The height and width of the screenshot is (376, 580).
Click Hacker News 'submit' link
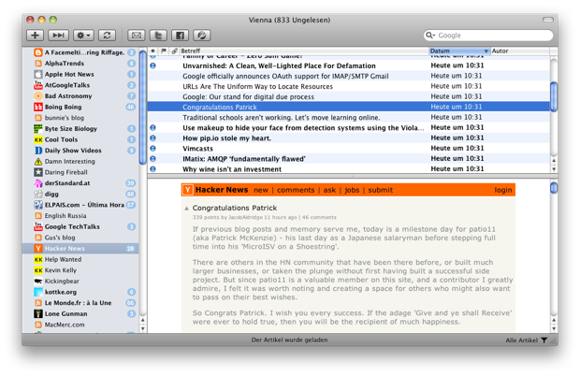(x=380, y=190)
